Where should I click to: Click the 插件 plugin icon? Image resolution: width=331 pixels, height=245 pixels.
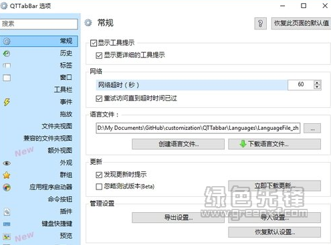click(7, 212)
